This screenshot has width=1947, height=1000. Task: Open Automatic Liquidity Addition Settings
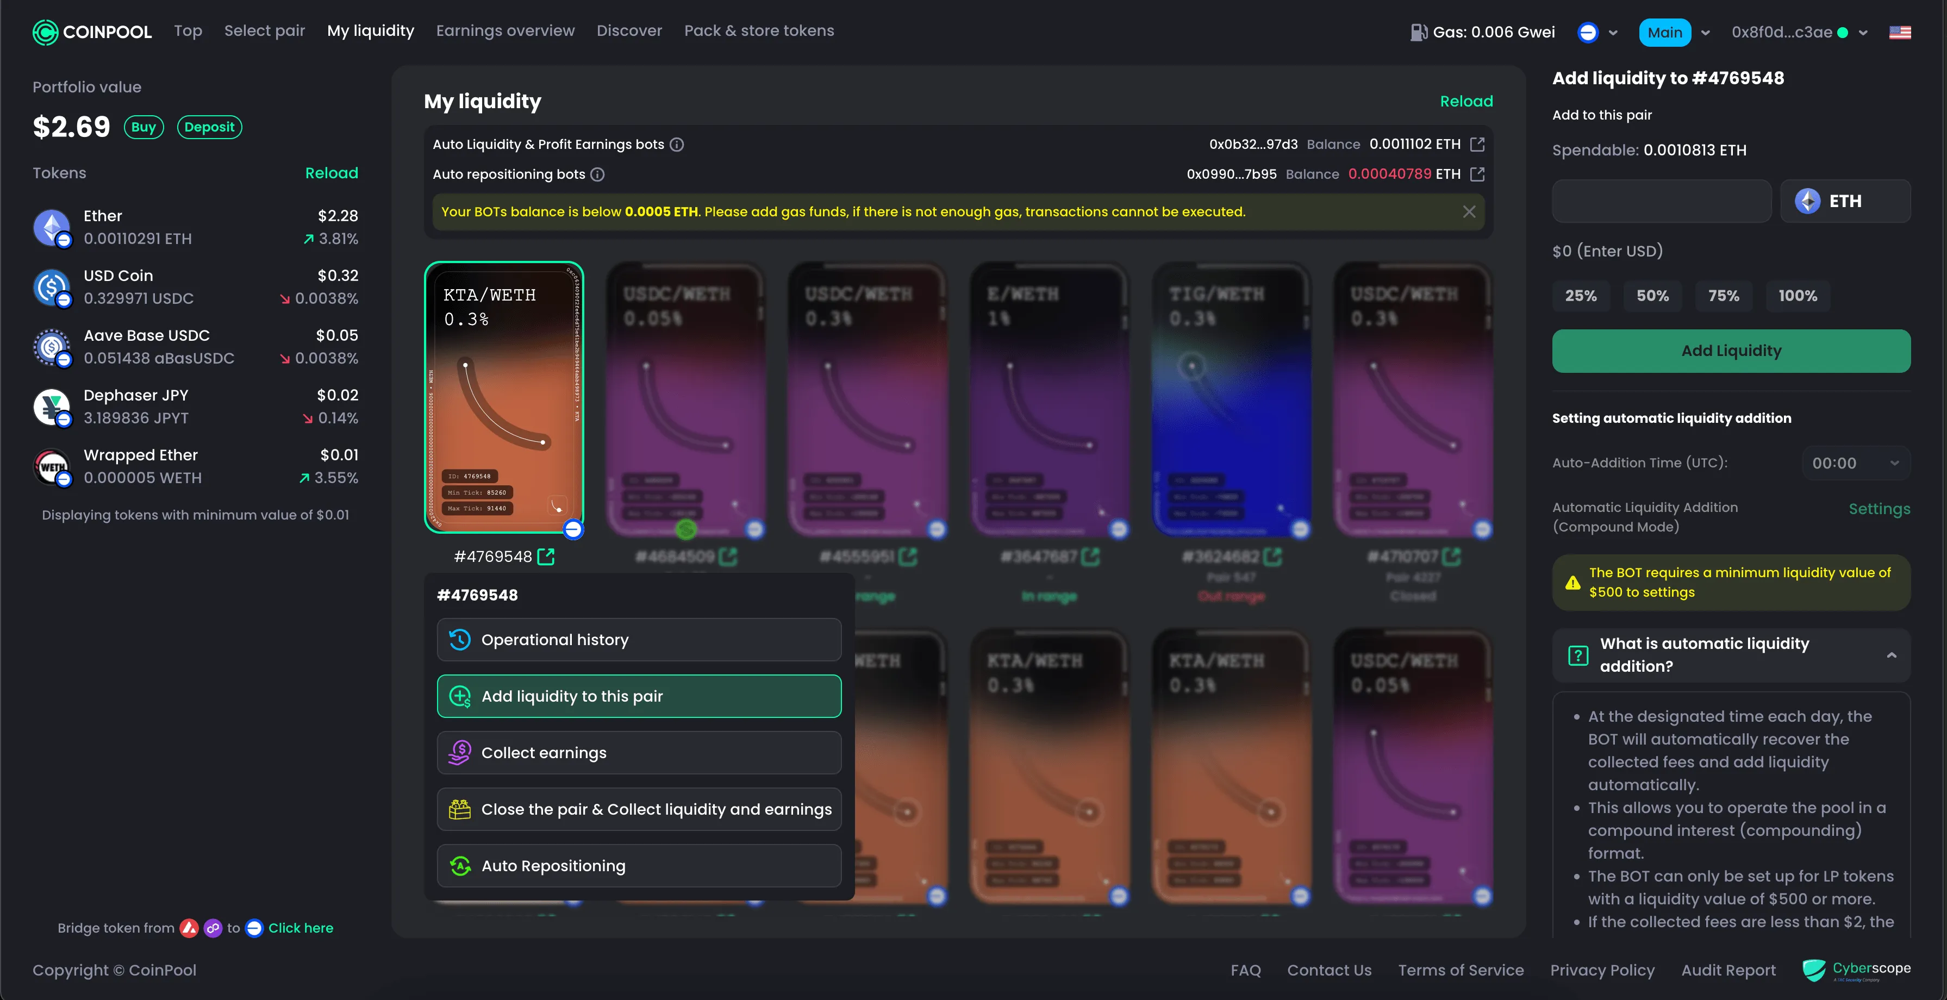pos(1879,509)
